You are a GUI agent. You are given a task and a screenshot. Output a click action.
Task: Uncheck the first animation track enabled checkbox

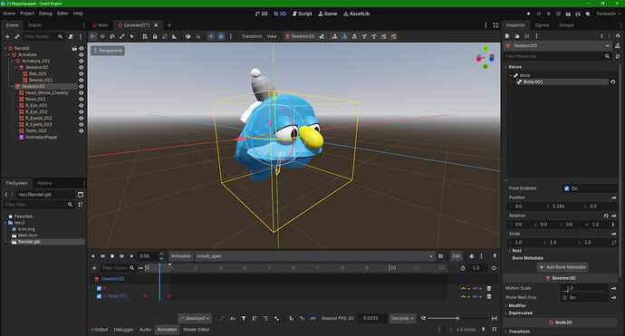(x=99, y=288)
